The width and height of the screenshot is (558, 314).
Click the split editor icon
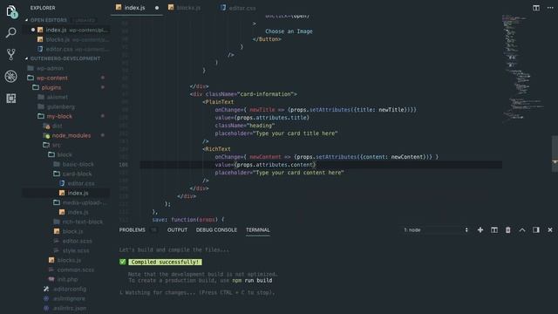(x=536, y=8)
